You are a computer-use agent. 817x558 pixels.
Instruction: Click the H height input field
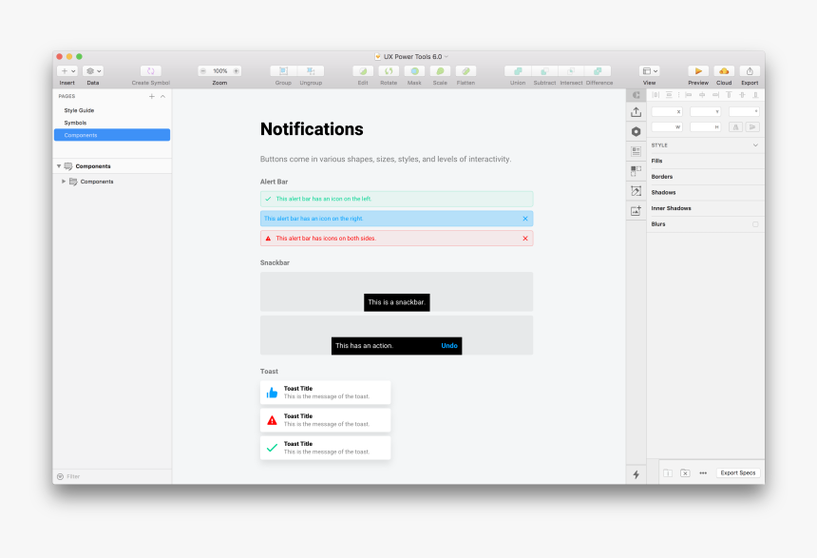coord(706,127)
